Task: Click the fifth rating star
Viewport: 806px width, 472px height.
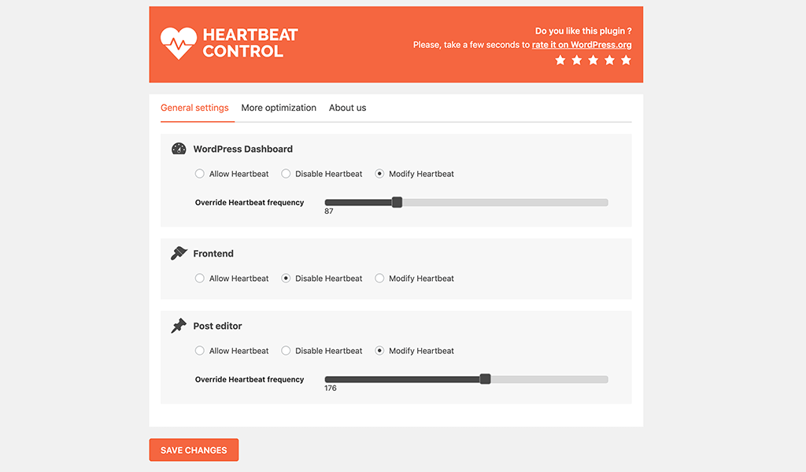Action: pos(626,60)
